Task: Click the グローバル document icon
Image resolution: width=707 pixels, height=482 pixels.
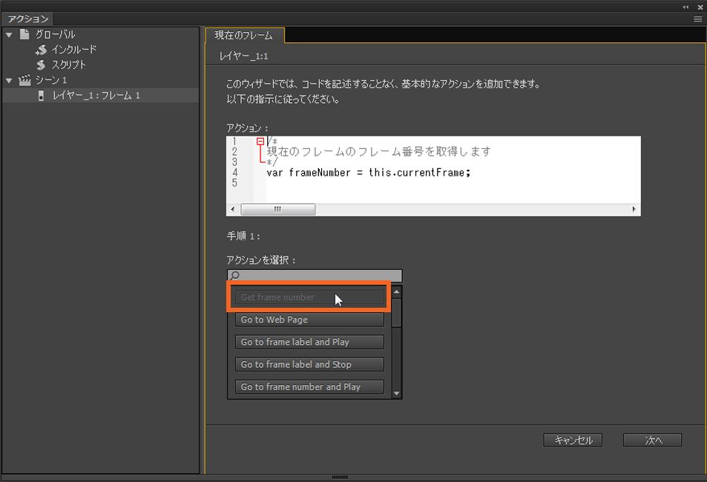Action: click(24, 34)
